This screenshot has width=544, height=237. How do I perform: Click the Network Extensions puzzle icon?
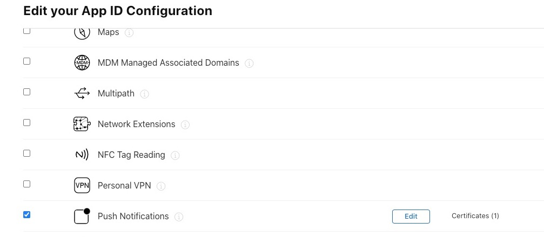81,124
